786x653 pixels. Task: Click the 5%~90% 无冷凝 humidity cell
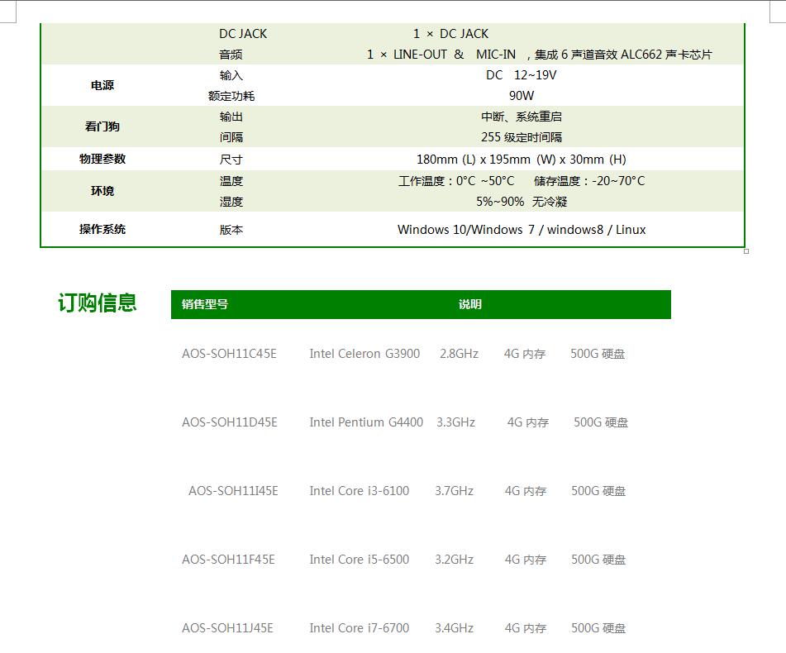[521, 202]
